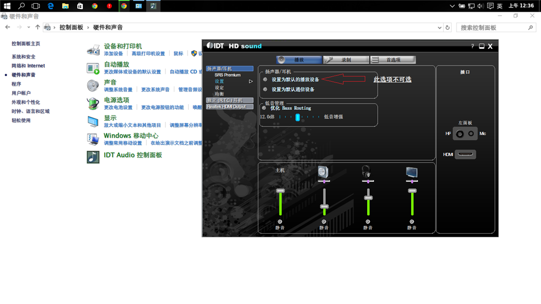The width and height of the screenshot is (541, 304).
Task: Open the 显示 monitor category icon
Action: (x=93, y=121)
